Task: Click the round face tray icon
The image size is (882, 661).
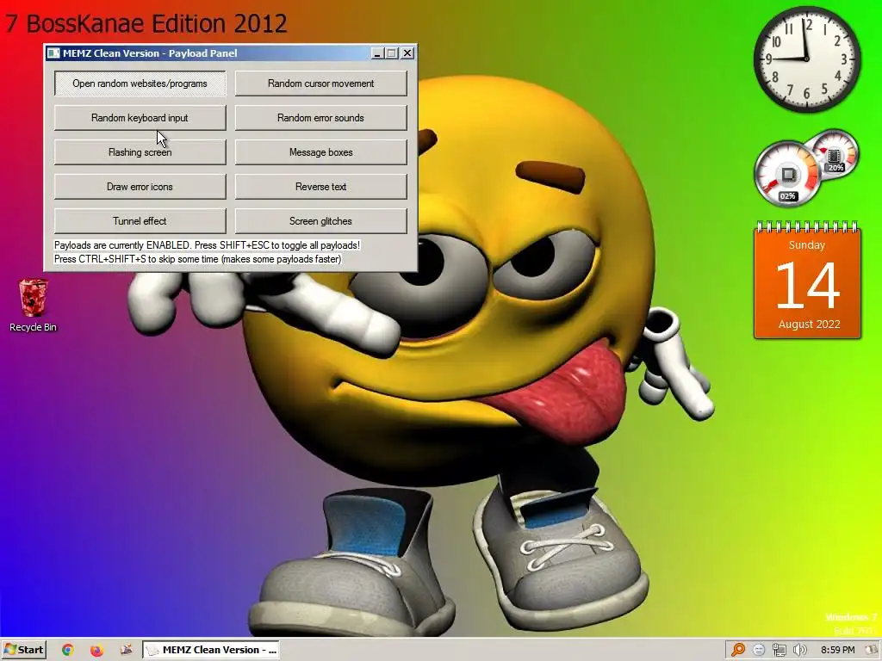Action: [x=759, y=650]
